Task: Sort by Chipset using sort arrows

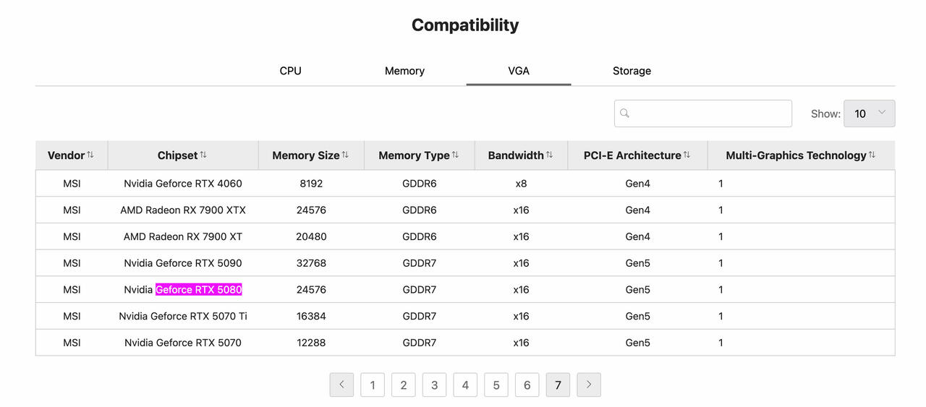Action: click(x=203, y=155)
